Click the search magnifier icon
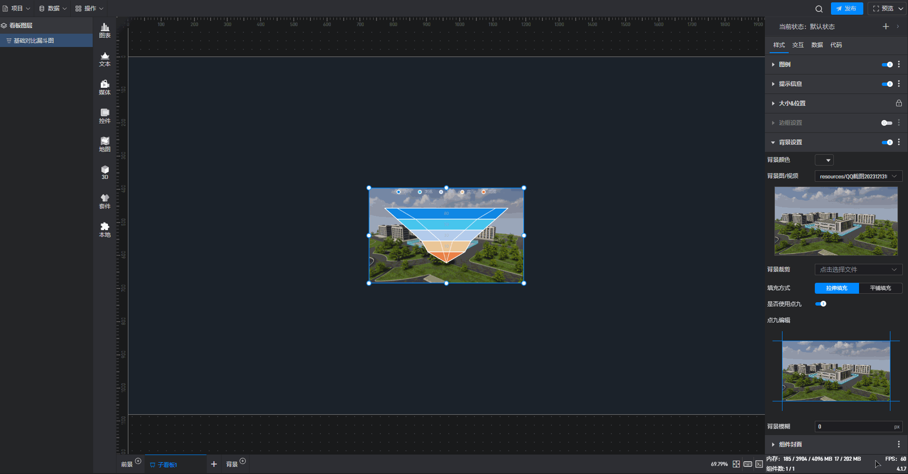The height and width of the screenshot is (474, 908). coord(819,9)
